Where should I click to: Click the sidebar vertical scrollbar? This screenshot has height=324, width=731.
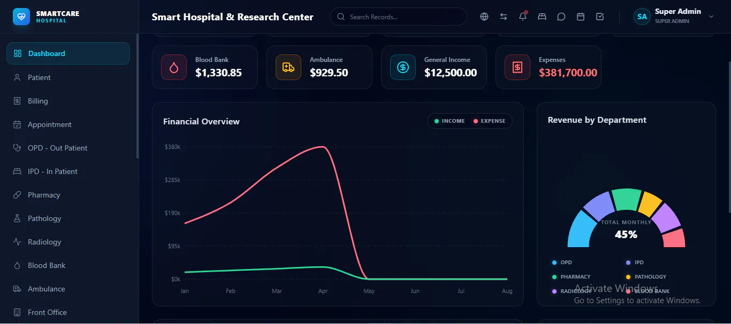[138, 96]
